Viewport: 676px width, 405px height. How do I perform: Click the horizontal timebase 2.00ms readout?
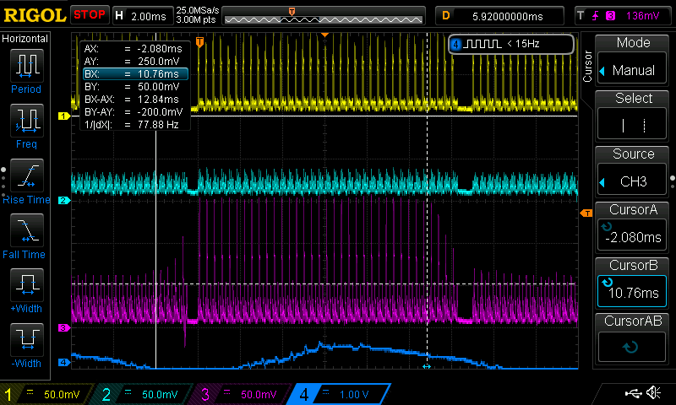[x=147, y=15]
